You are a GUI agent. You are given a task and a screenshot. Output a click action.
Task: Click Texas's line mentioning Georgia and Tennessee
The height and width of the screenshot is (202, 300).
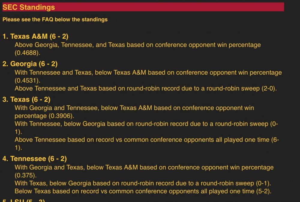(134, 108)
